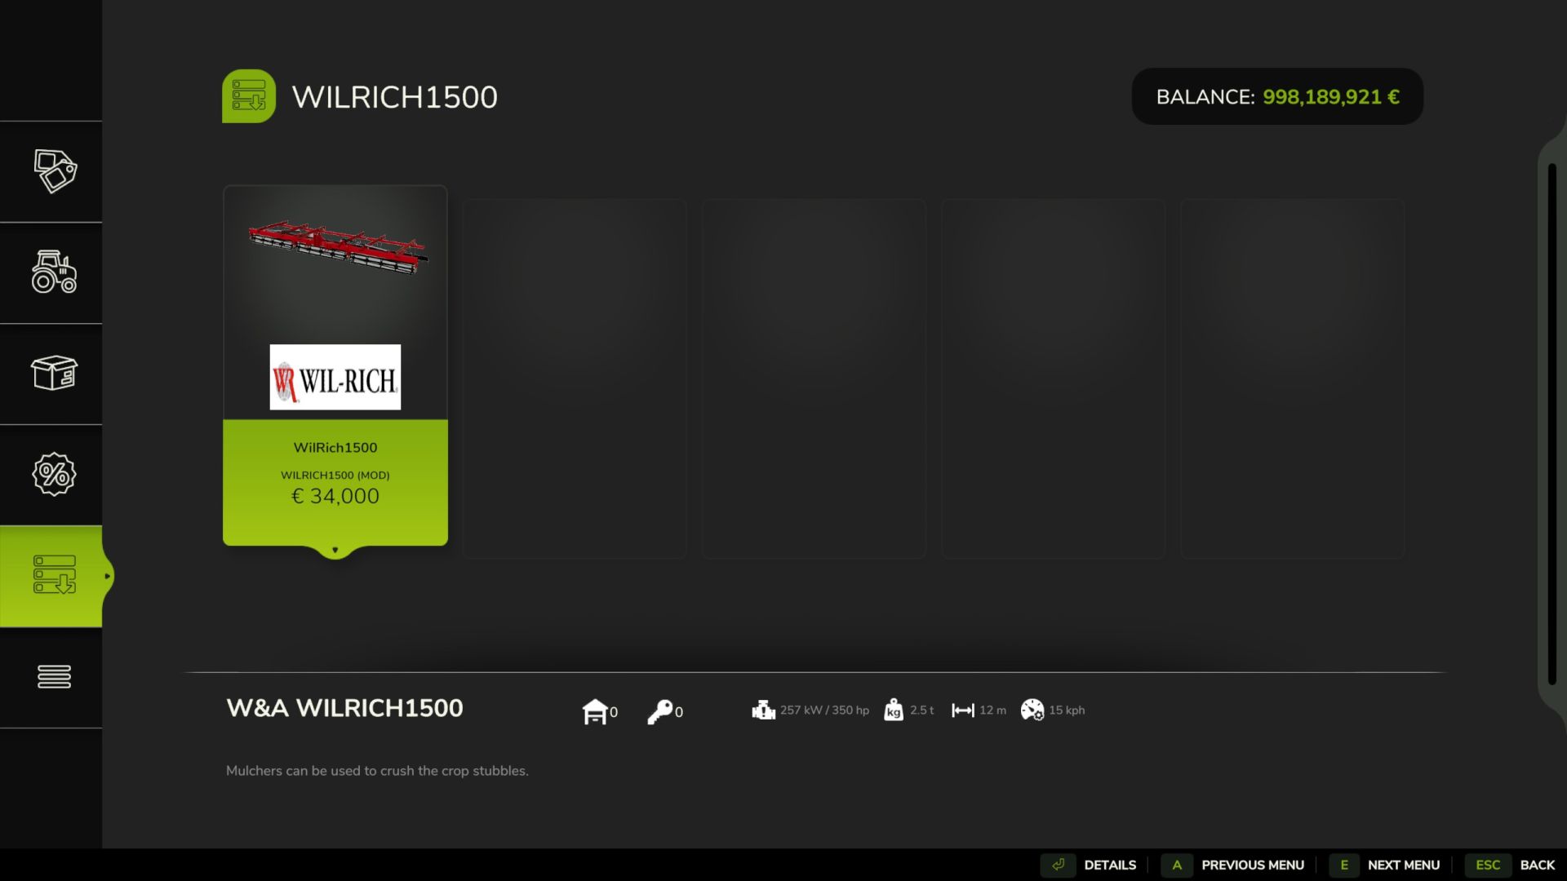1567x881 pixels.
Task: Click BACK at the bottom bar
Action: tap(1538, 865)
